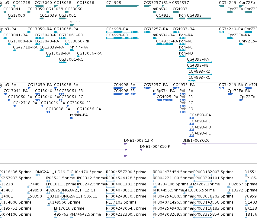This screenshot has height=219, width=257.
Task: Select the CG4893-RC transcript
Action: click(192, 81)
